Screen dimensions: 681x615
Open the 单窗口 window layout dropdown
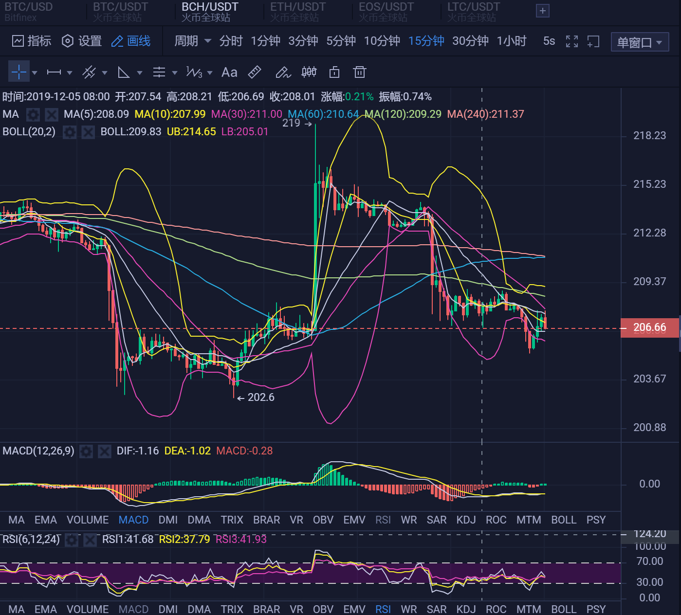pos(640,42)
